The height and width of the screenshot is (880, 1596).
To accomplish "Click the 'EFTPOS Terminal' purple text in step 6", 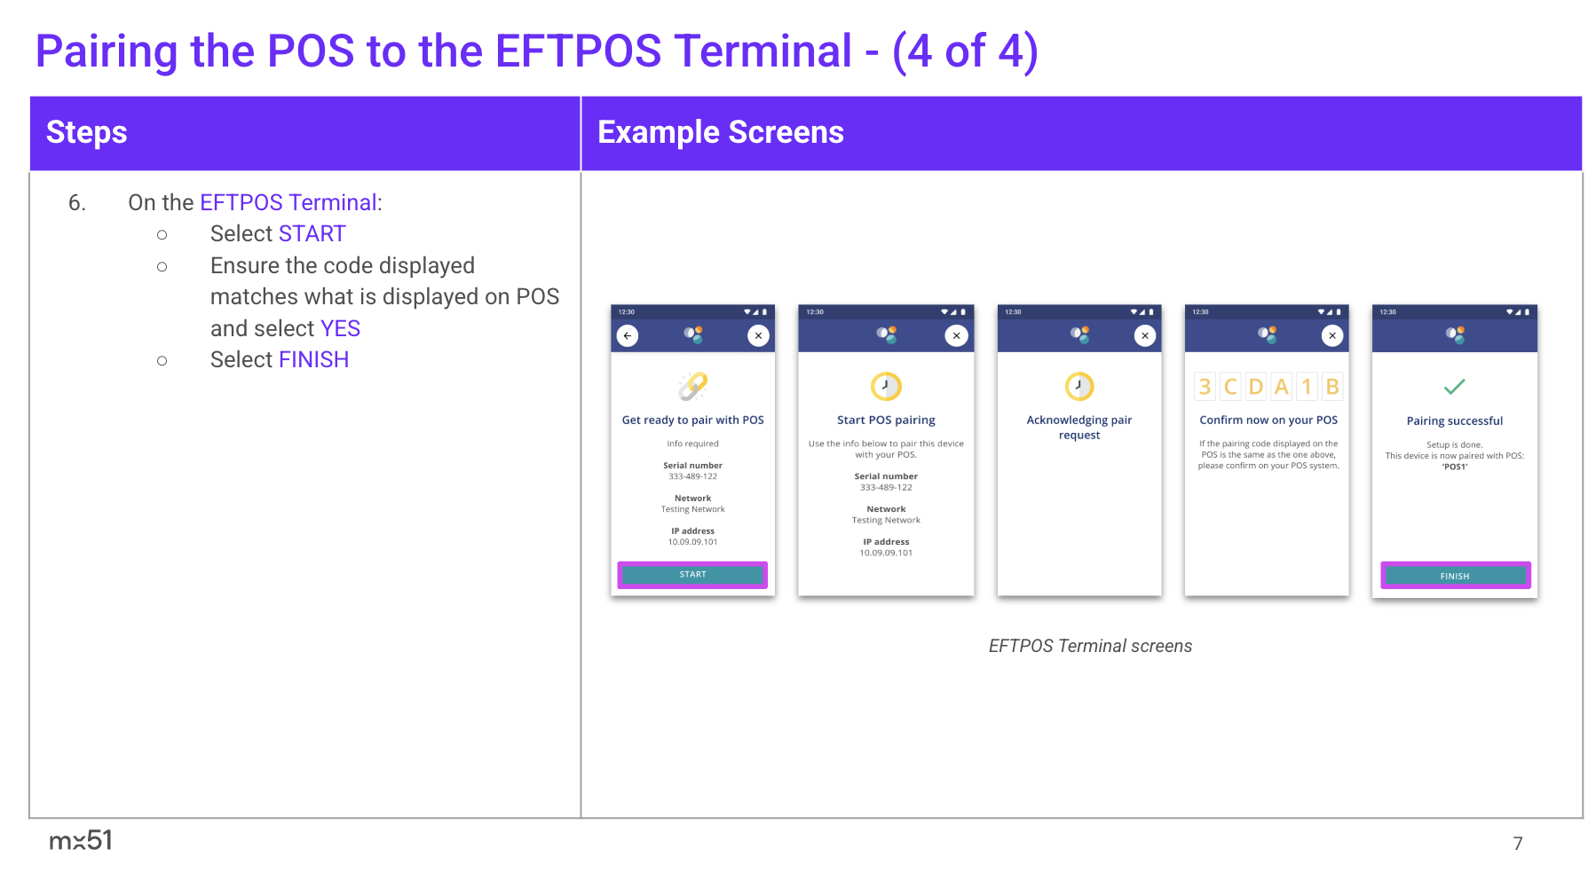I will pos(288,203).
